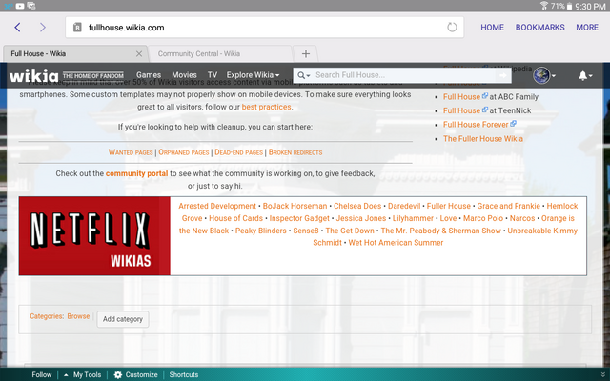Submit search with the arrow button
Image resolution: width=610 pixels, height=381 pixels.
click(x=503, y=75)
